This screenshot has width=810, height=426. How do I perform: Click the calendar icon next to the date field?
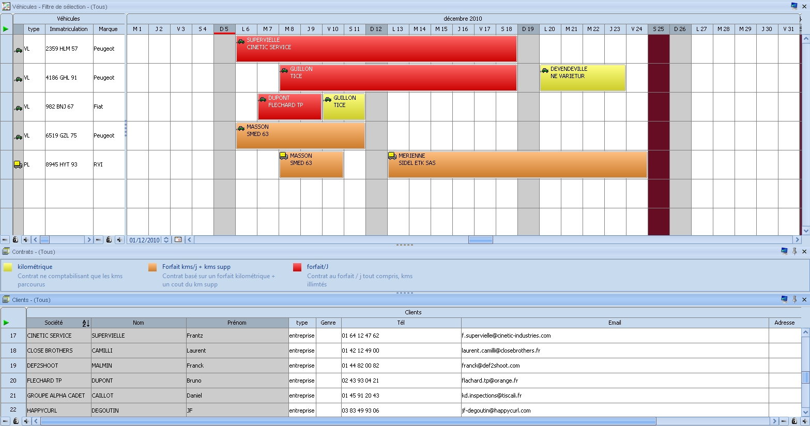pos(177,239)
